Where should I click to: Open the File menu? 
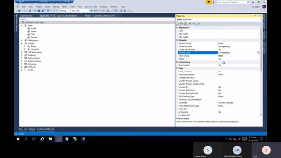point(17,7)
